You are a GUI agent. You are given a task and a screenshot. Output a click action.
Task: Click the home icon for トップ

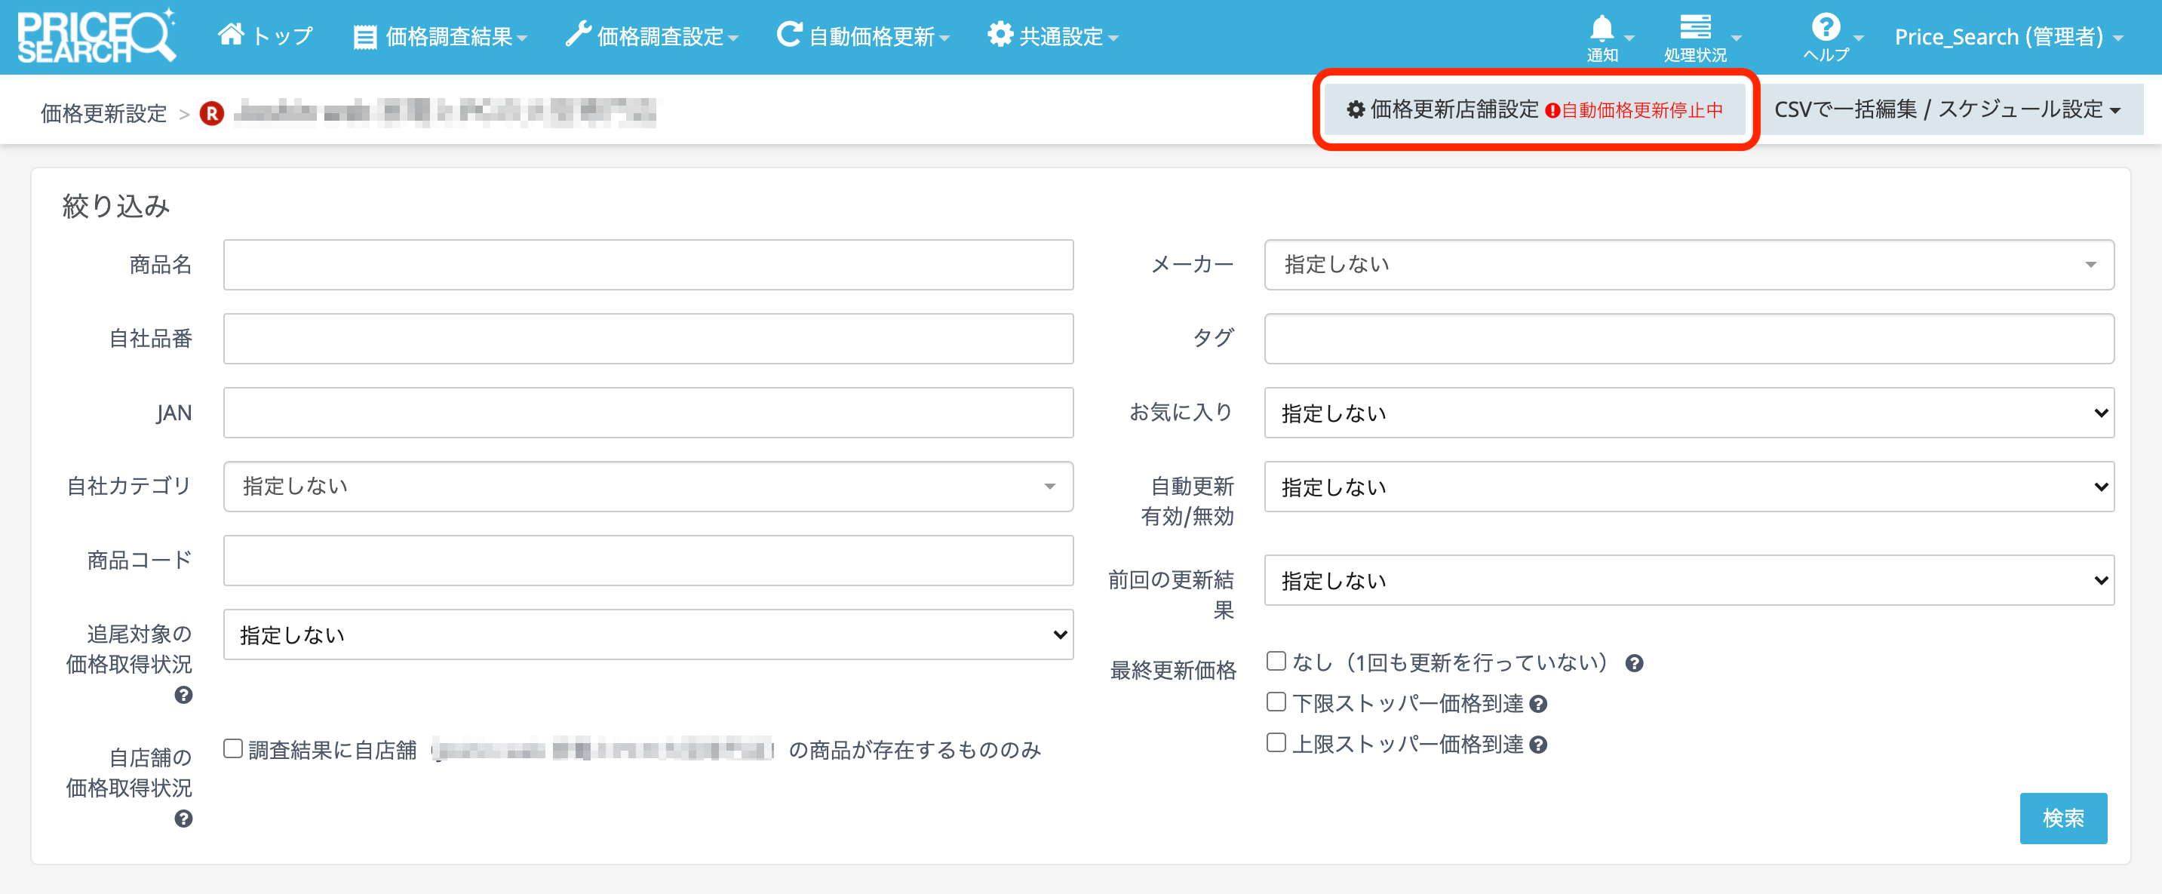[x=231, y=35]
